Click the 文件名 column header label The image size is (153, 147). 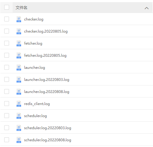(21, 8)
